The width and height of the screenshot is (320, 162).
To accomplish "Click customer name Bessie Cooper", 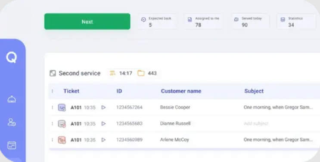I will tap(175, 107).
